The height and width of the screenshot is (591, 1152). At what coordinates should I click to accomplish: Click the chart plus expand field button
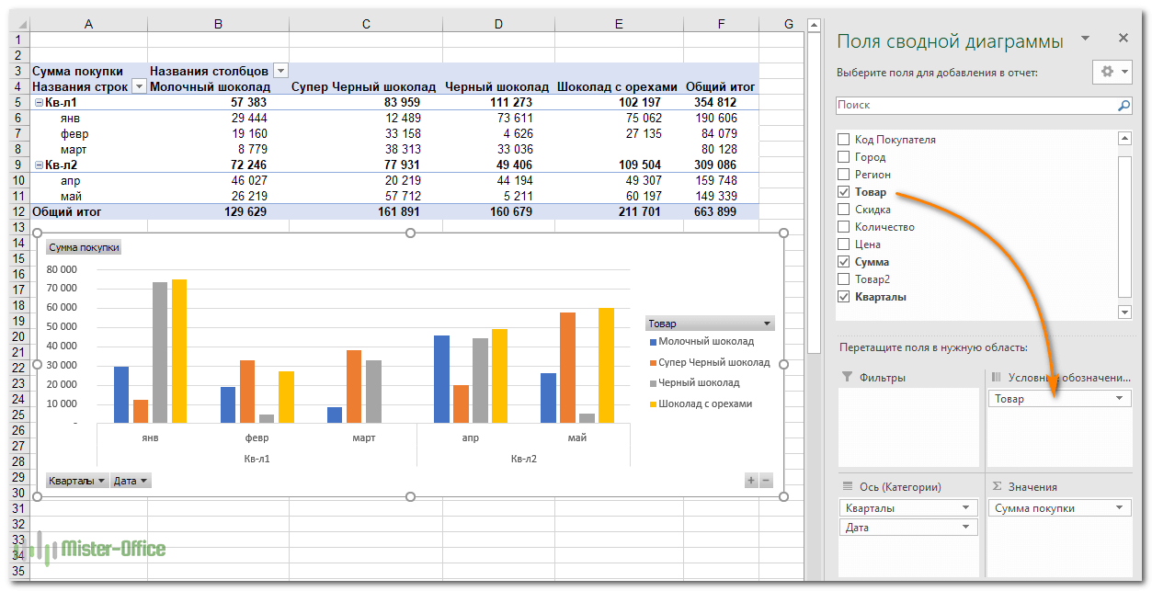(x=751, y=480)
